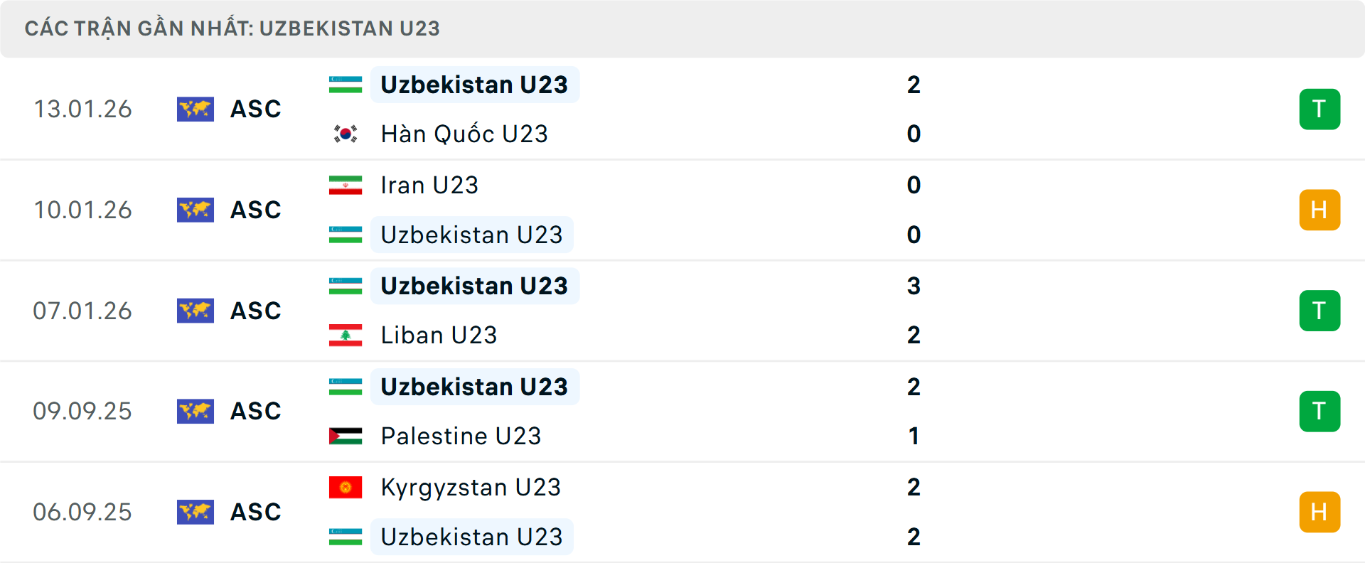
Task: Click the Kyrgyzstan U23 flag icon
Action: 346,487
